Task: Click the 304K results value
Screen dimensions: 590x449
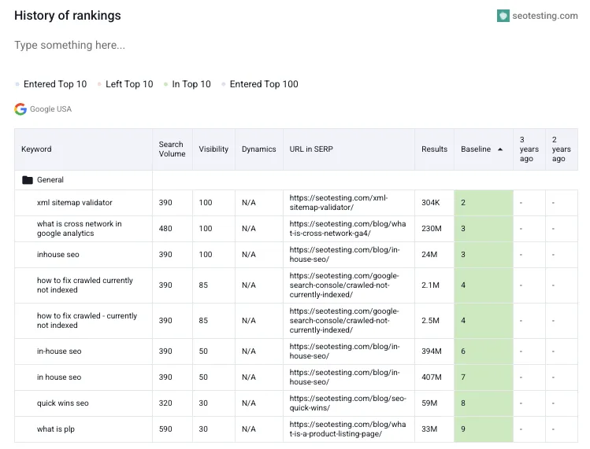Action: [430, 203]
